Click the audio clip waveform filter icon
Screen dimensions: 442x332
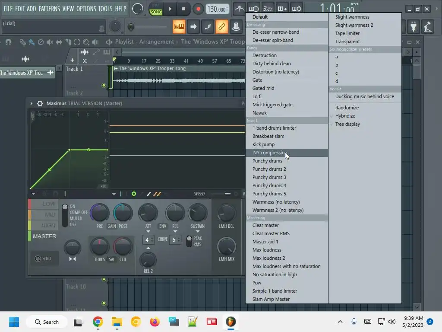point(84,52)
